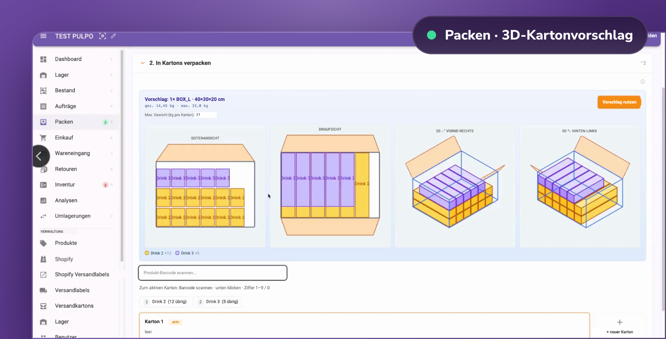Click the back arrow circle button

pyautogui.click(x=39, y=156)
